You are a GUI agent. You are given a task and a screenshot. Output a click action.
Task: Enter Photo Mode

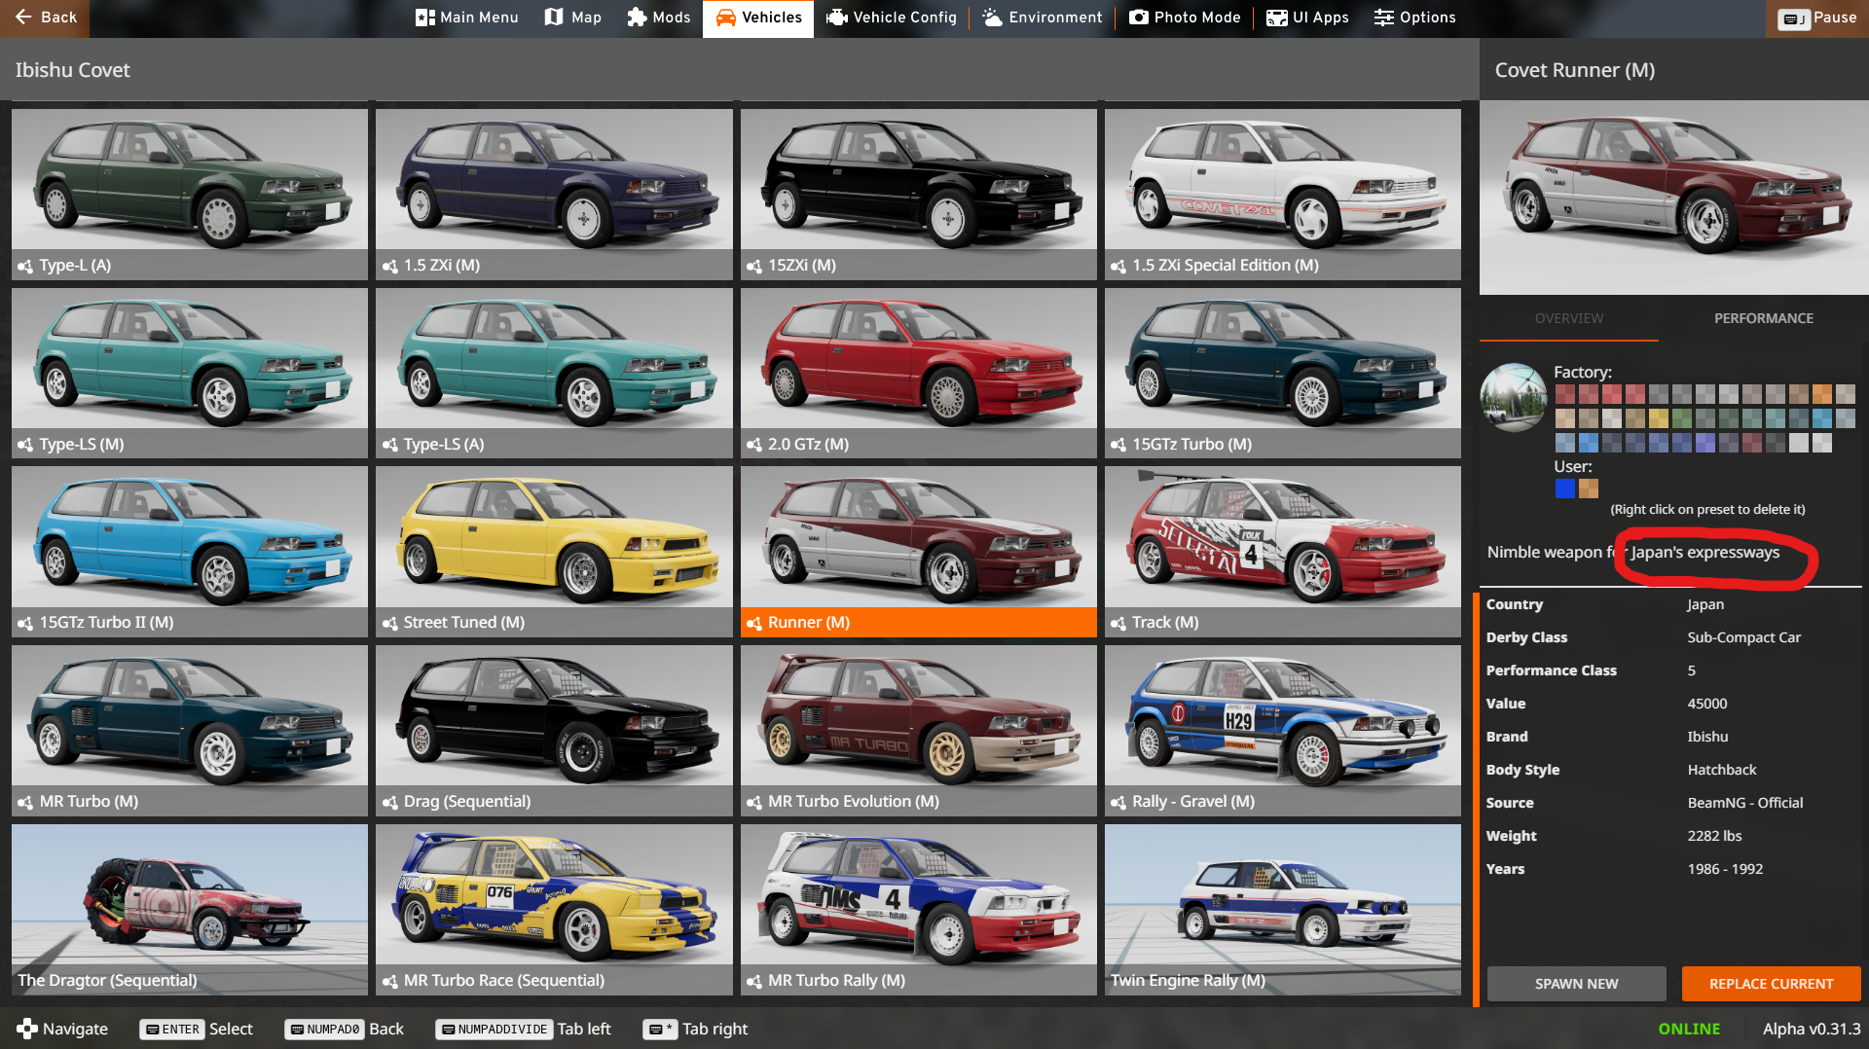coord(1185,18)
